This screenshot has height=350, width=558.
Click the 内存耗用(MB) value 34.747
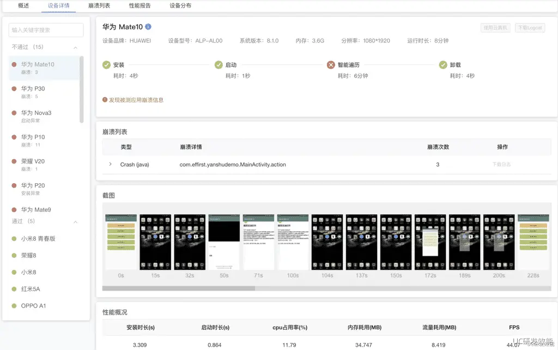(363, 345)
